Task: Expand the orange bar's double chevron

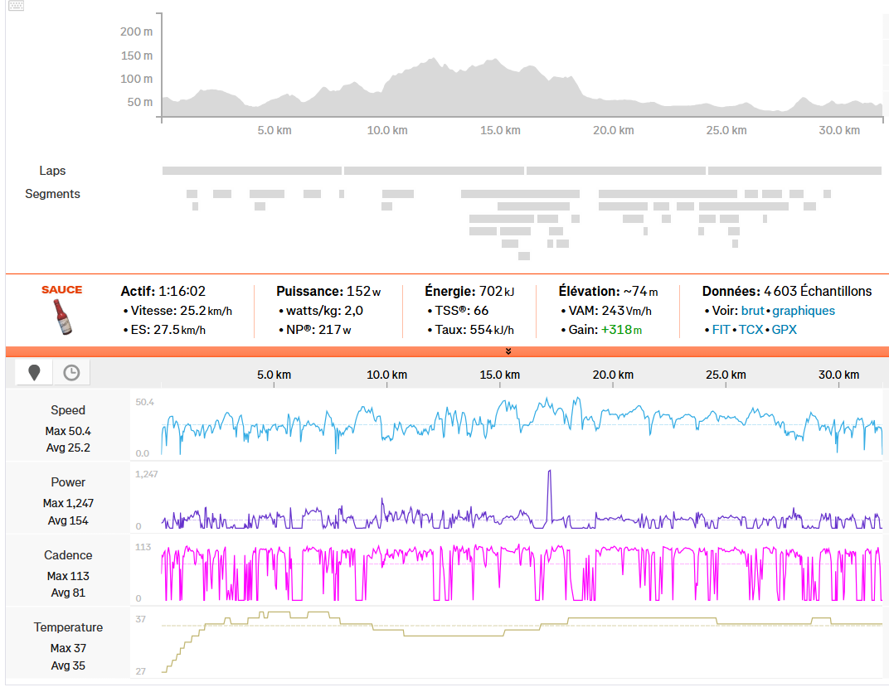Action: [508, 351]
